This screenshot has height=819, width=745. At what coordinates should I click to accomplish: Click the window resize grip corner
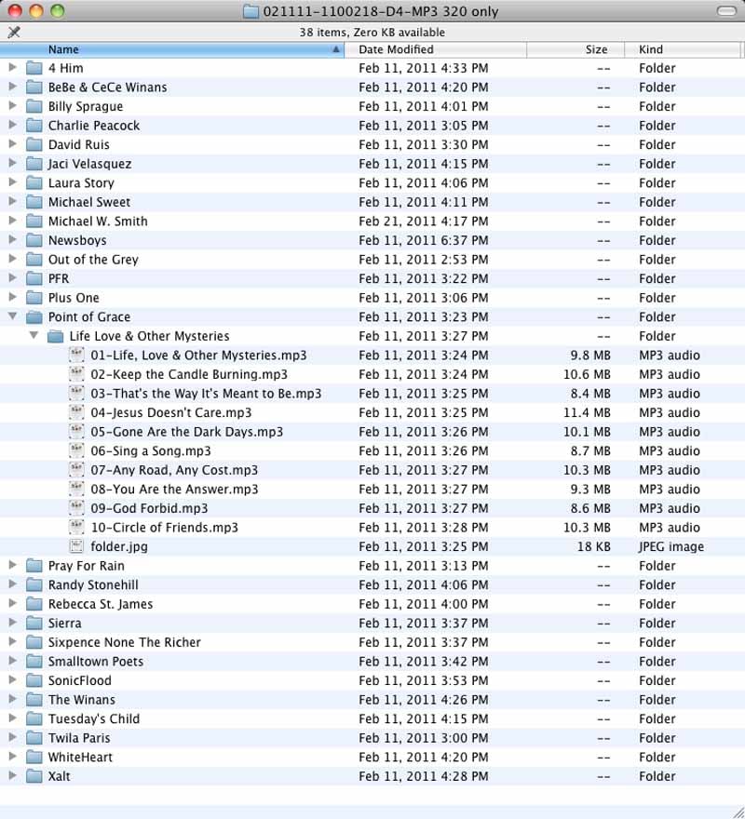tap(737, 811)
